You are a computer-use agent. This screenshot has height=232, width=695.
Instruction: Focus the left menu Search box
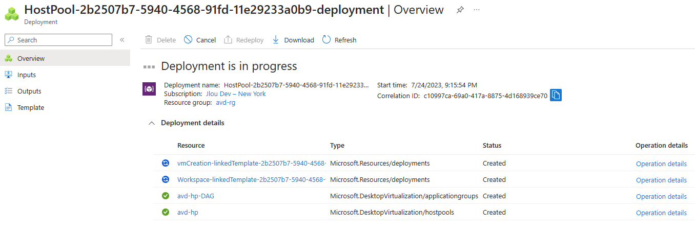pyautogui.click(x=58, y=40)
